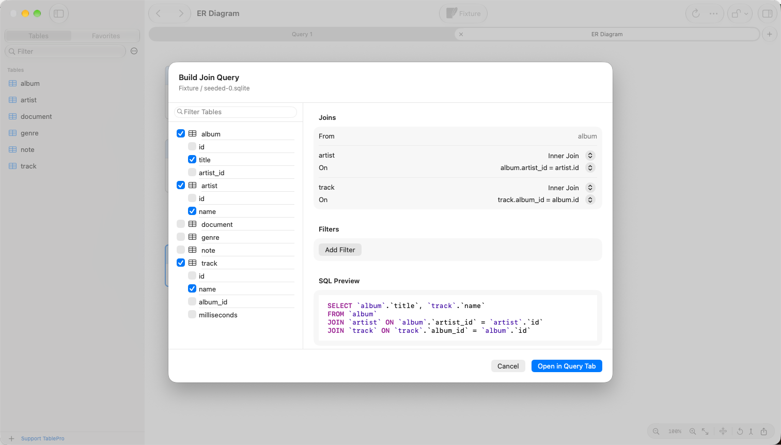Click the compact layout arrows icon
The width and height of the screenshot is (781, 445).
coord(723,431)
